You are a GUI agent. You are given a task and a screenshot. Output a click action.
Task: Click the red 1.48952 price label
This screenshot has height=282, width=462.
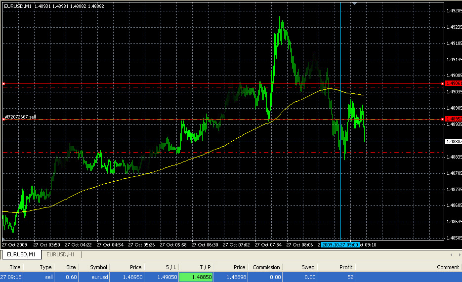tap(453, 119)
